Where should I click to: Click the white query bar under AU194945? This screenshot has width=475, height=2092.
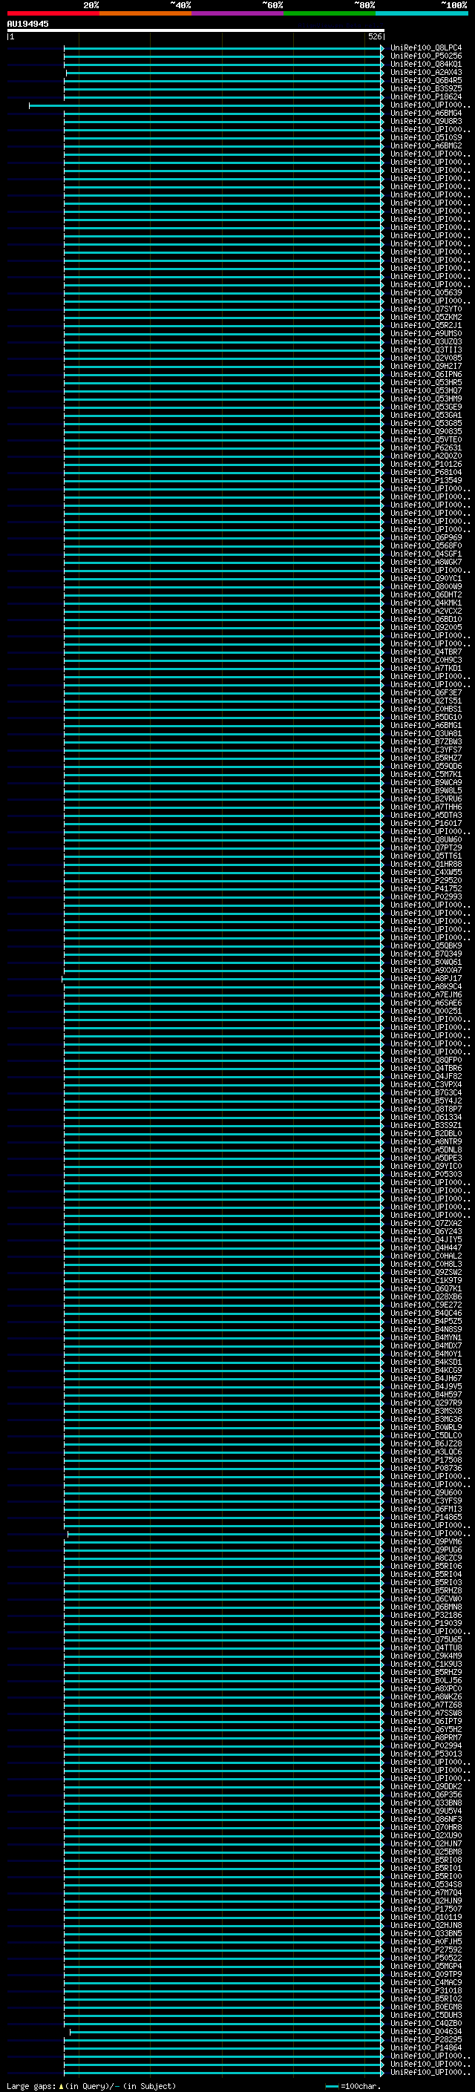tap(196, 31)
